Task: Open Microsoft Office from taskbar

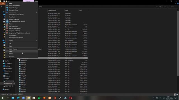Action: [x=55, y=98]
